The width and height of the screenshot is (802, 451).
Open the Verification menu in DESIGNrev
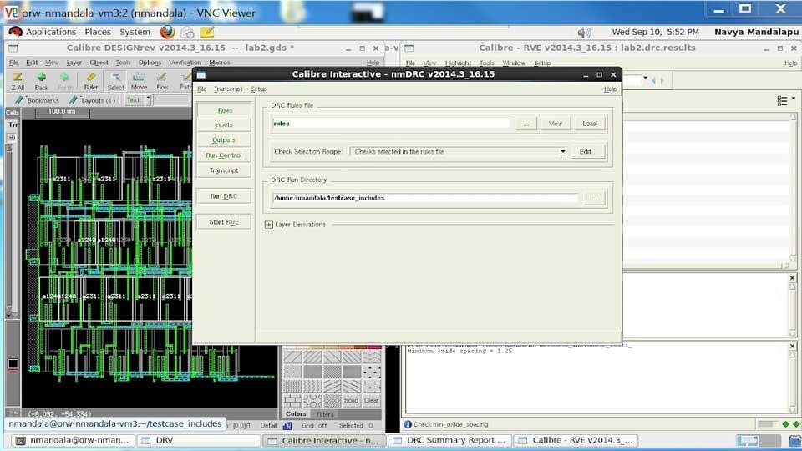(x=185, y=63)
